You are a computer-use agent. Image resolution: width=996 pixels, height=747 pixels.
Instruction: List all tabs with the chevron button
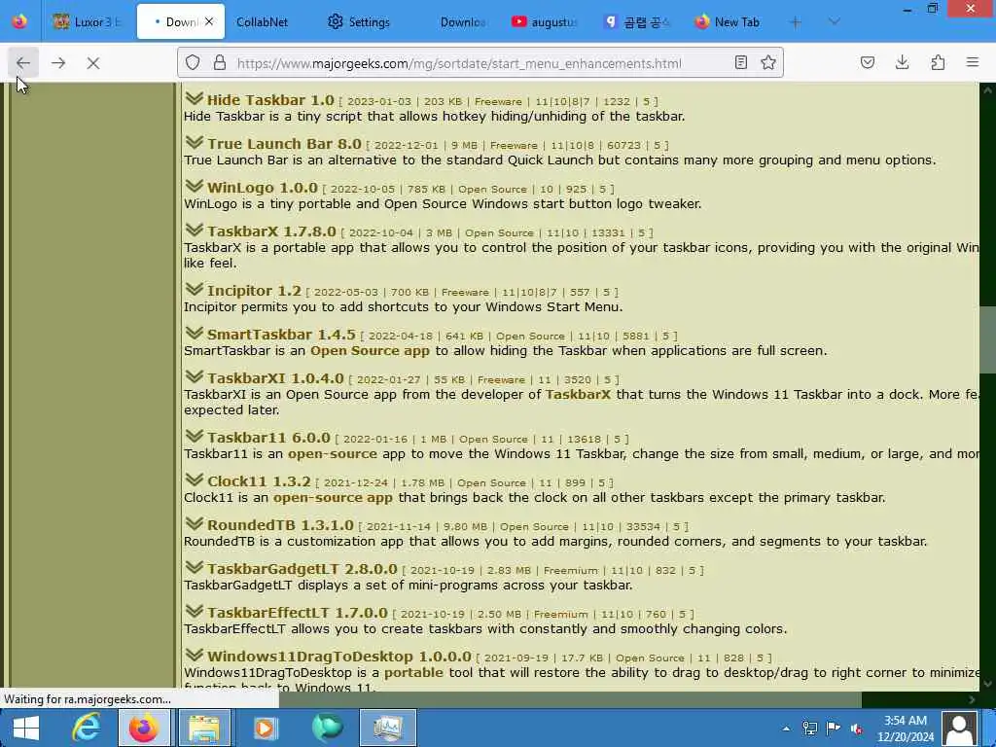tap(834, 22)
